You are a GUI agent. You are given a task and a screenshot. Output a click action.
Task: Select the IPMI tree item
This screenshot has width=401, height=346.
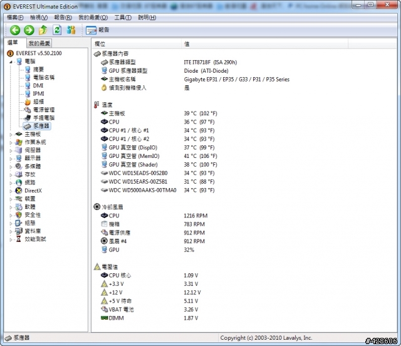point(38,94)
